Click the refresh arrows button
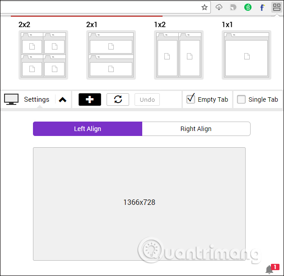 (x=118, y=100)
